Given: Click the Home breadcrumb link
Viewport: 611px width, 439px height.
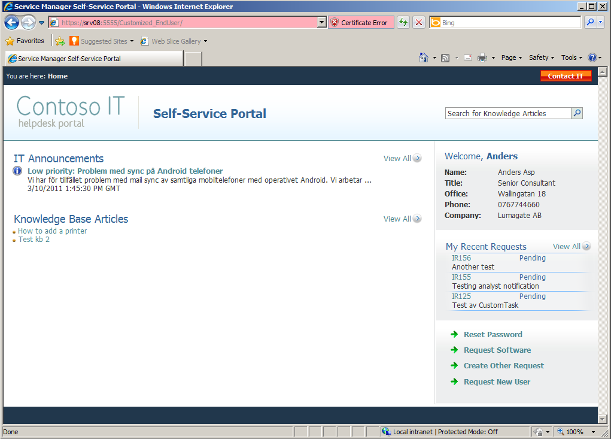Looking at the screenshot, I should pos(57,76).
